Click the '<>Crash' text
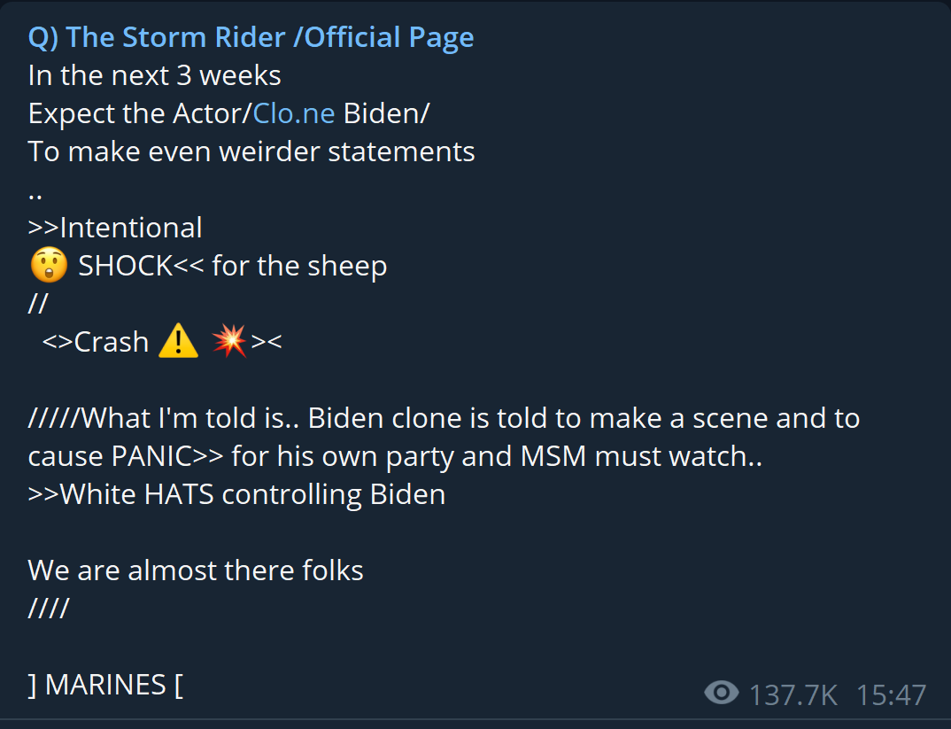The image size is (951, 729). click(x=96, y=342)
